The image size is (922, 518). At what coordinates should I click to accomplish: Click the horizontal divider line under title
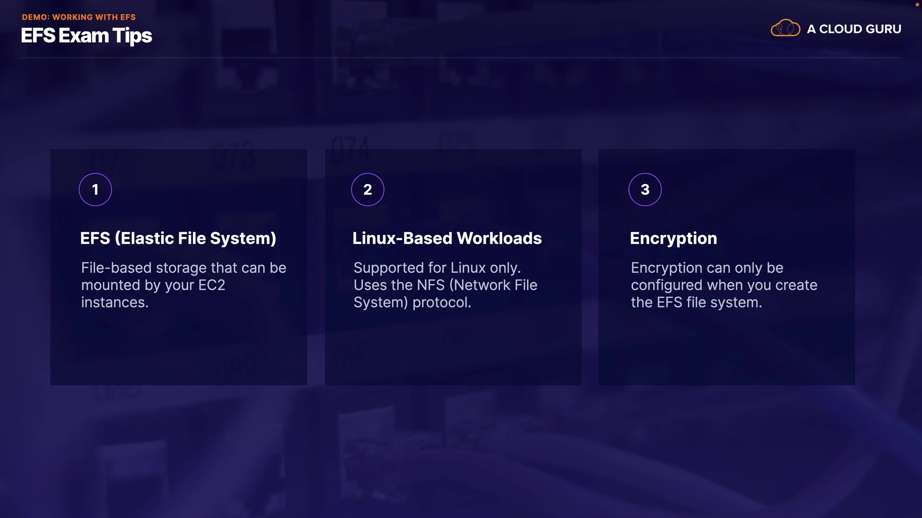tap(461, 58)
